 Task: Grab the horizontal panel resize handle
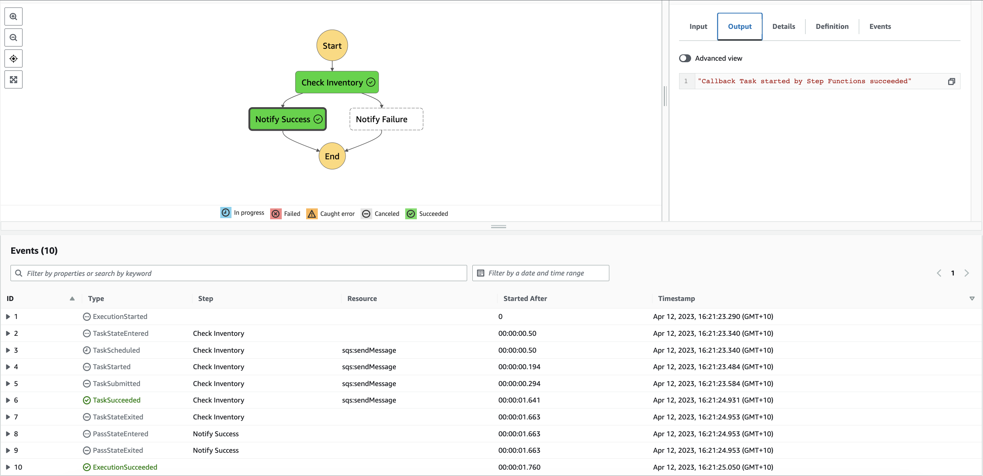pos(498,227)
